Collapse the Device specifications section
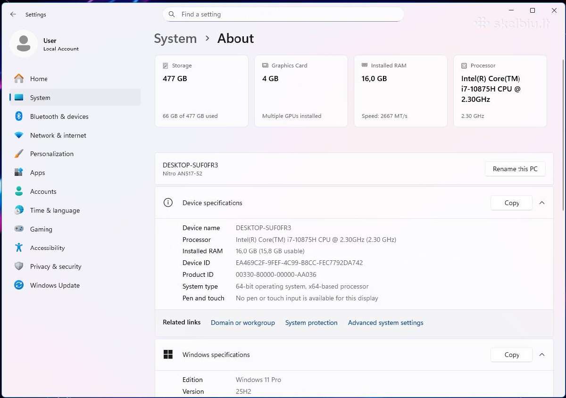This screenshot has height=398, width=566. coord(542,203)
